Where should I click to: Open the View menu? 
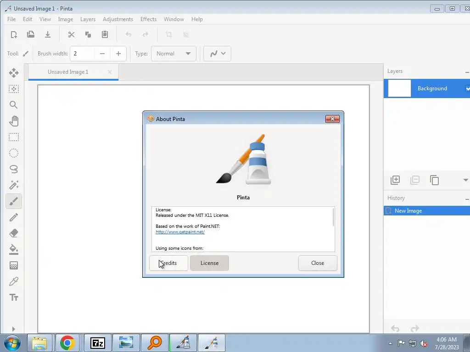click(45, 19)
